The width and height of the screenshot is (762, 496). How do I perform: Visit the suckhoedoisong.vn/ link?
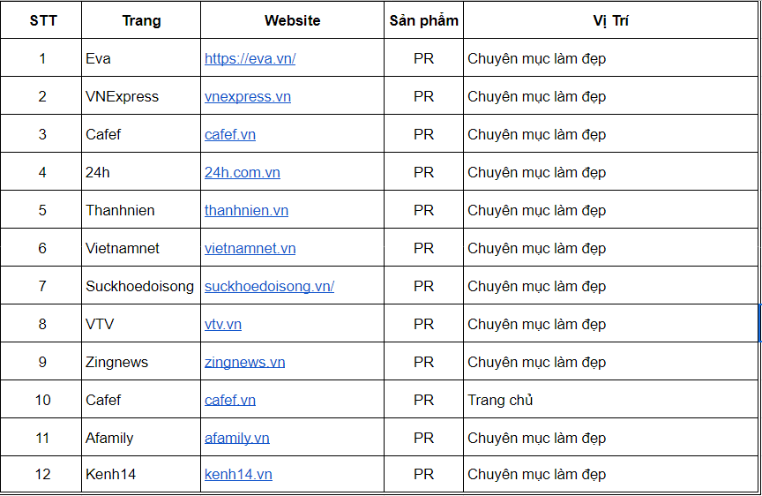pyautogui.click(x=269, y=286)
